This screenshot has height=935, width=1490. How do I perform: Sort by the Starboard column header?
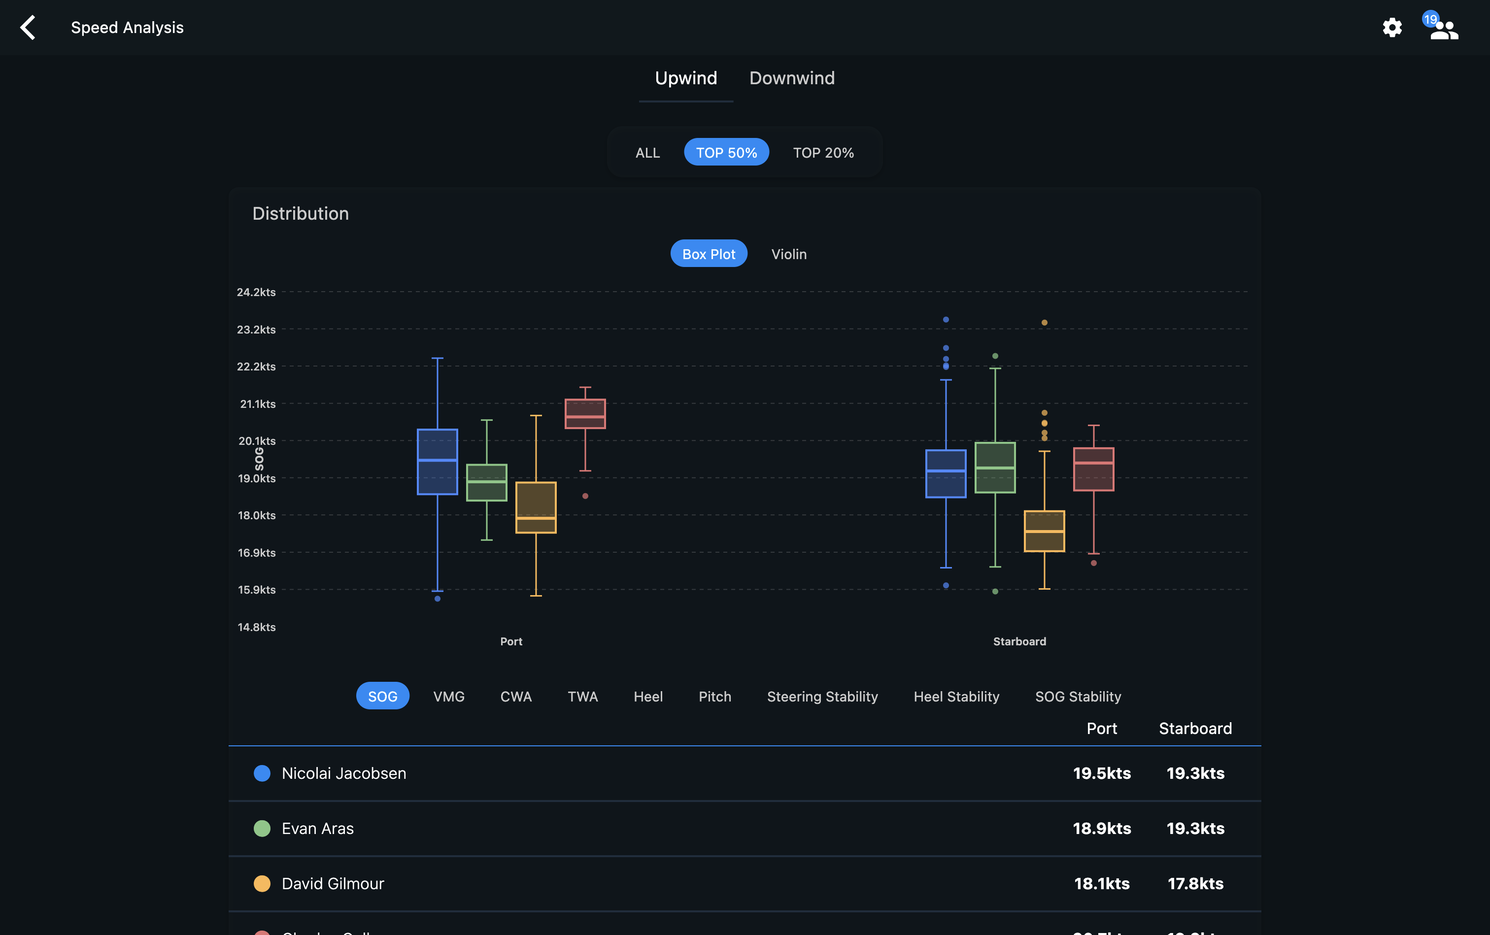tap(1194, 729)
